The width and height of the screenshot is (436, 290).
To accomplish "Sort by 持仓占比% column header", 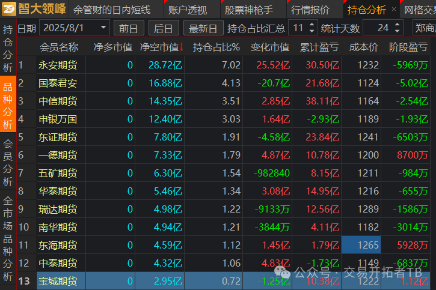I will 216,47.
